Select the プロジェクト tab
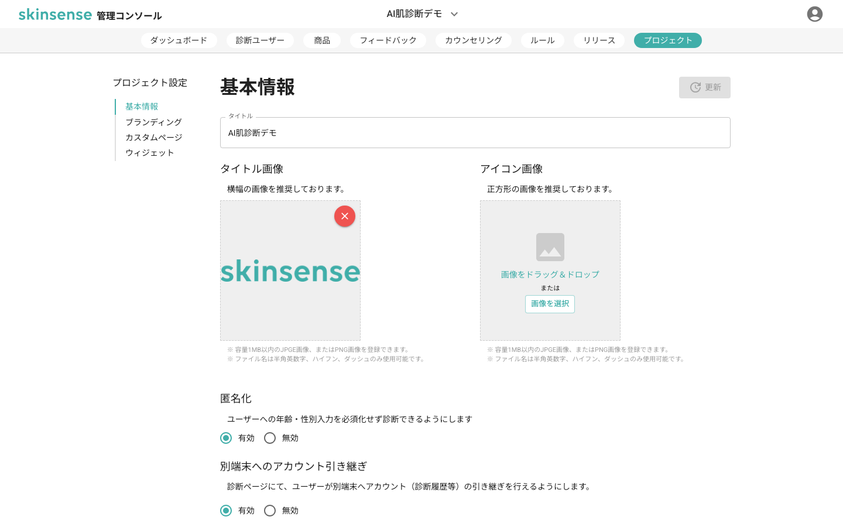Image resolution: width=843 pixels, height=527 pixels. 668,40
